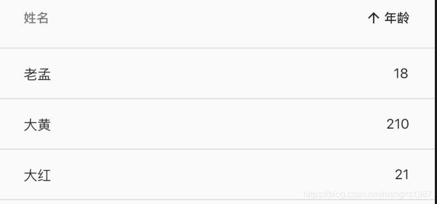Open the blog.csdn.net watermark URL

coord(367,194)
